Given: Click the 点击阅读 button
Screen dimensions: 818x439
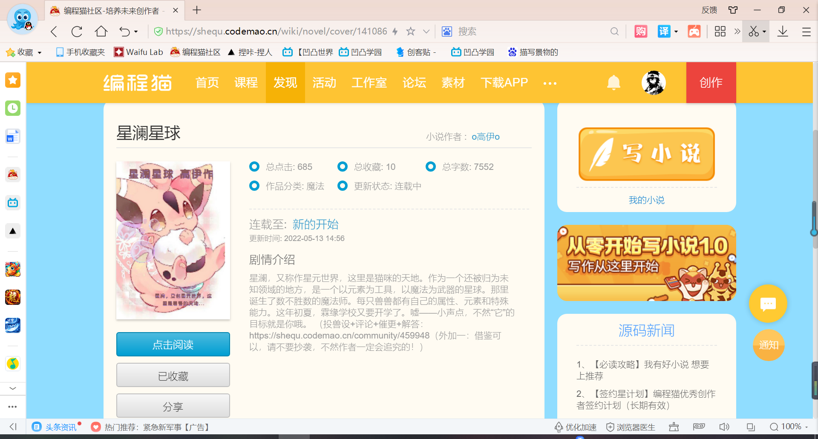Looking at the screenshot, I should (173, 344).
